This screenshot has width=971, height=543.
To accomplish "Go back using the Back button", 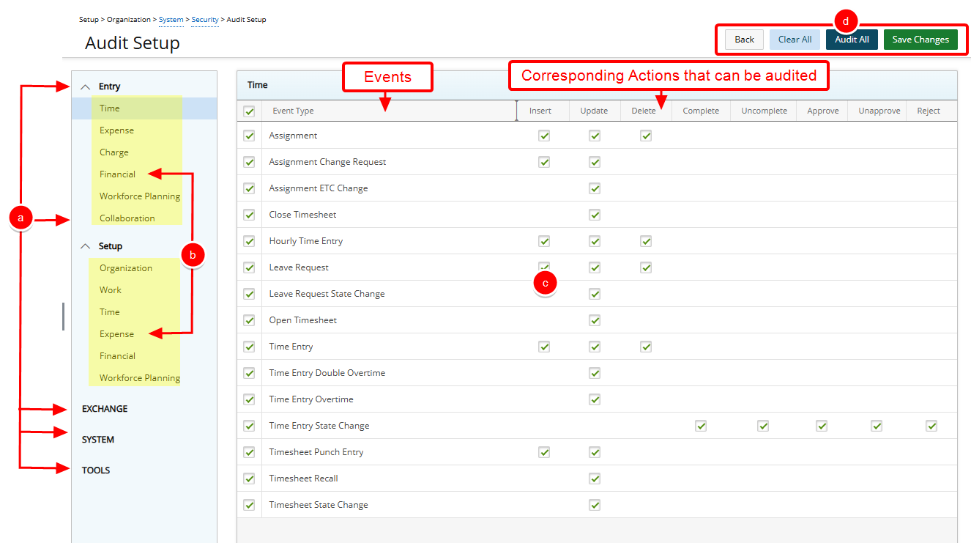I will [744, 40].
